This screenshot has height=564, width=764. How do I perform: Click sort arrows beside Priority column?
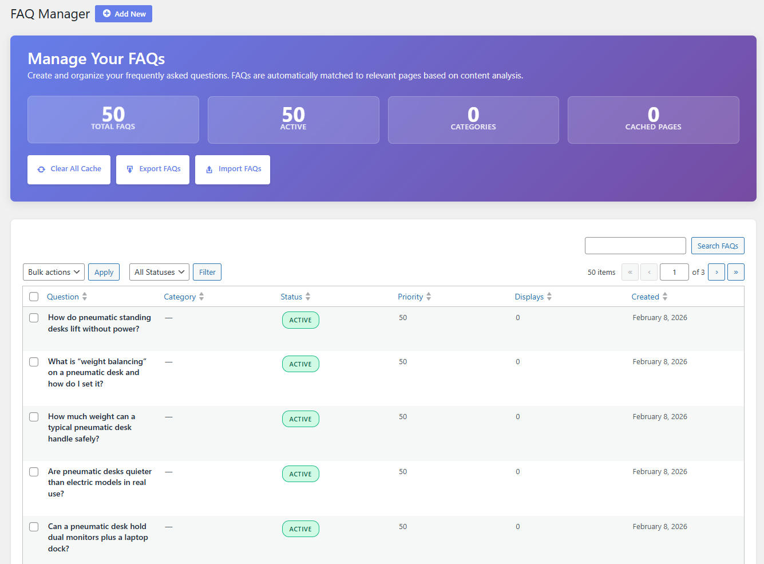(429, 297)
